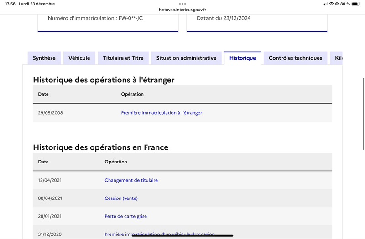365x239 pixels.
Task: Tap the three-dot multitasking menu at top
Action: click(x=182, y=4)
